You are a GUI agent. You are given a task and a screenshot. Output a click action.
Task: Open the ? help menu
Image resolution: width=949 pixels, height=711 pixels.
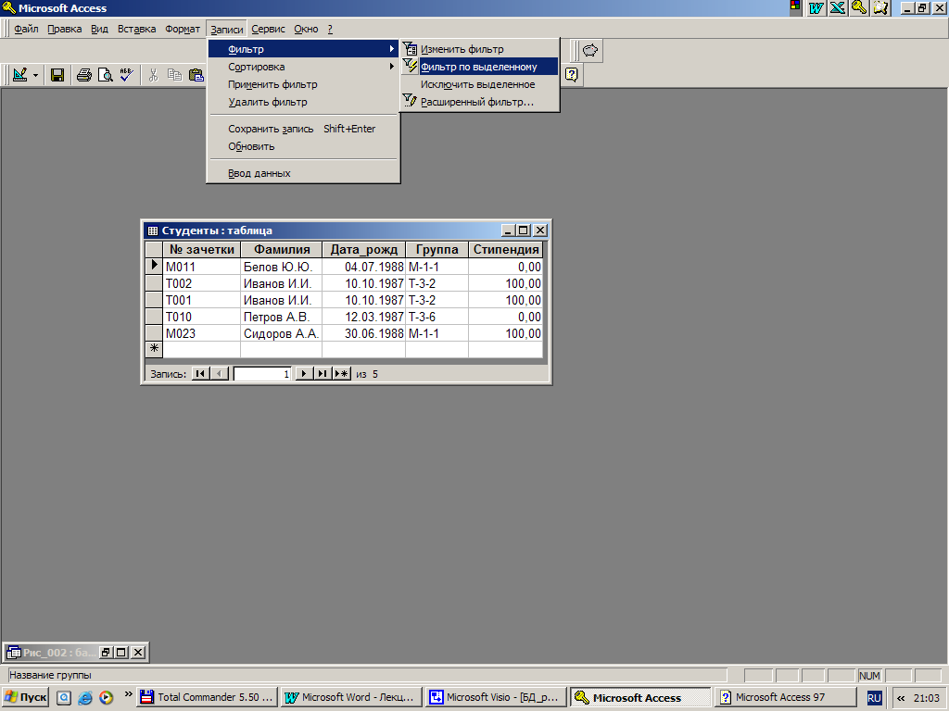330,29
